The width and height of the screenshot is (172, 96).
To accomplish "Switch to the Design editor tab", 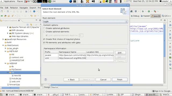I will 47,87.
